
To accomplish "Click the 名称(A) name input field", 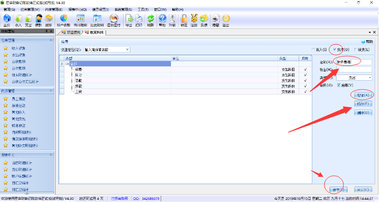I will [x=354, y=62].
